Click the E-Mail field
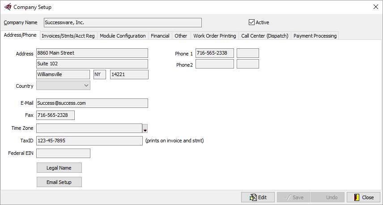Viewport: 383px width, 205px height. 92,103
